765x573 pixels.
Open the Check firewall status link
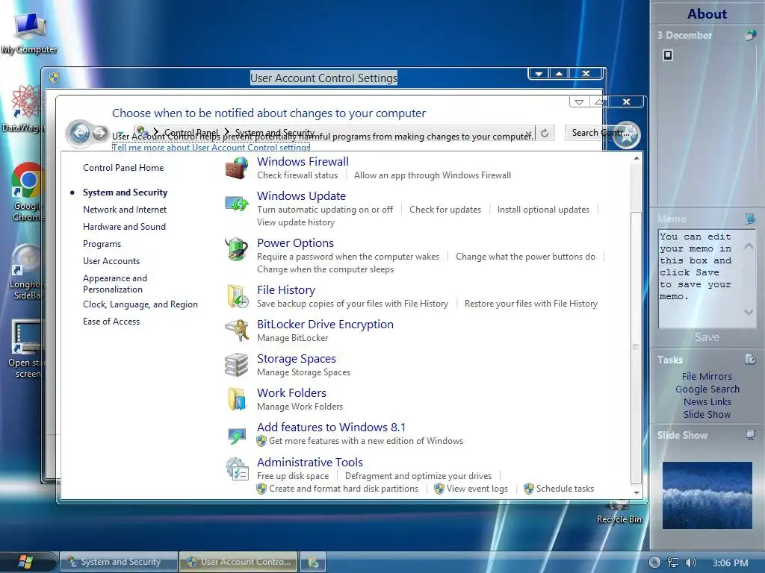tap(297, 175)
